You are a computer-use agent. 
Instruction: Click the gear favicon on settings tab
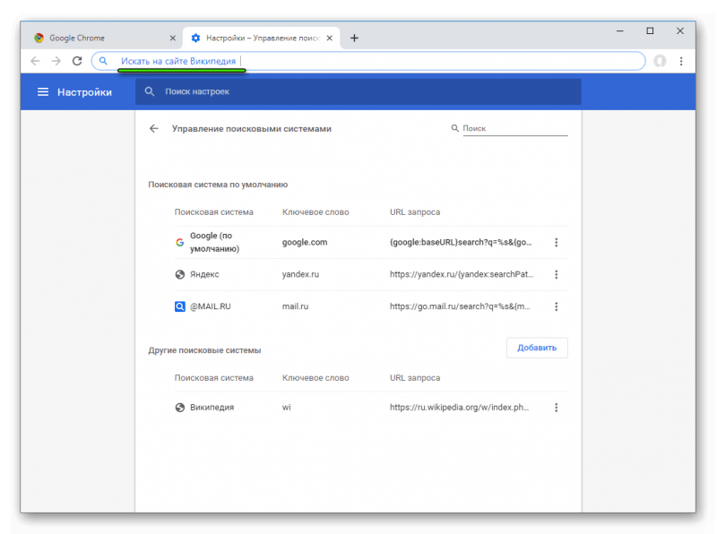pyautogui.click(x=195, y=38)
